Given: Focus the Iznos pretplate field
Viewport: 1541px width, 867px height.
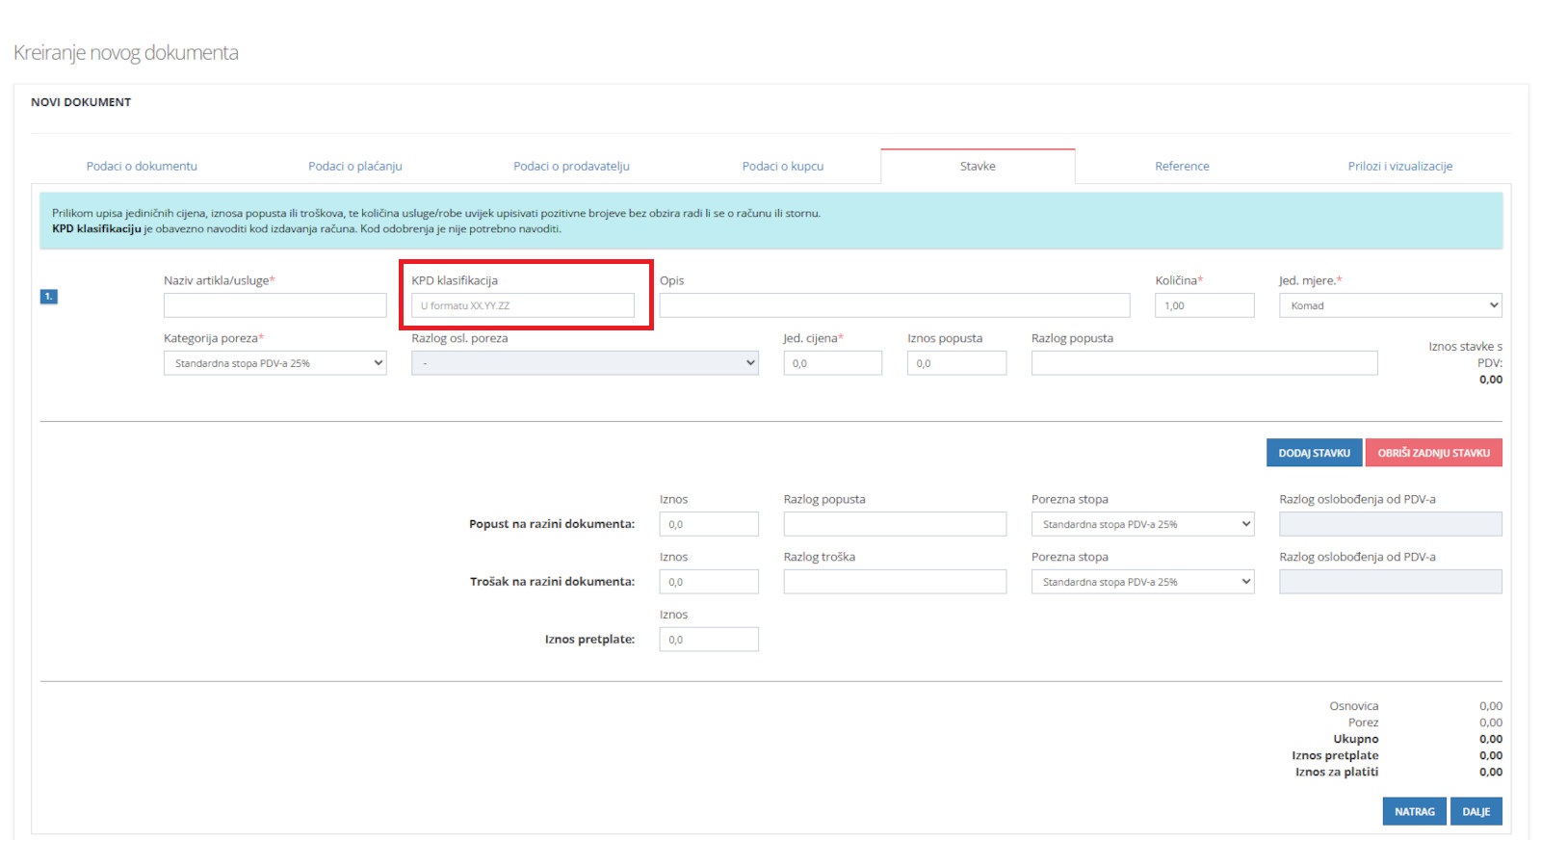Looking at the screenshot, I should 708,640.
